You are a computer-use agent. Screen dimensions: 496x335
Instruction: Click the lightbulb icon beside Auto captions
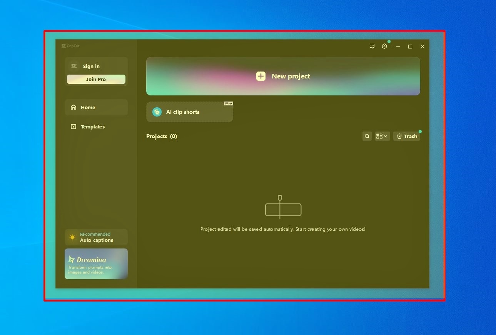[72, 237]
